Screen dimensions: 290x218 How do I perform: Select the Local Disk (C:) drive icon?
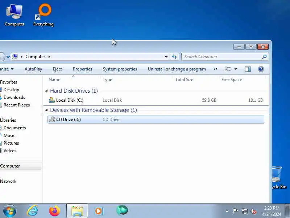[x=52, y=100]
